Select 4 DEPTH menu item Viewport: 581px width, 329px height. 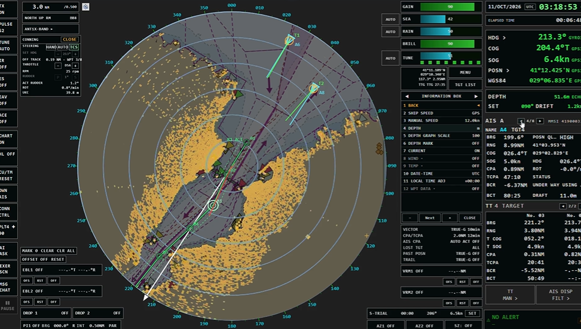441,128
